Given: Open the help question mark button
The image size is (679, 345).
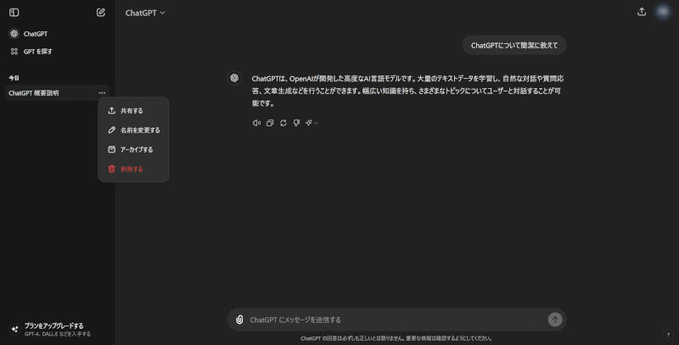Looking at the screenshot, I should click(x=668, y=335).
